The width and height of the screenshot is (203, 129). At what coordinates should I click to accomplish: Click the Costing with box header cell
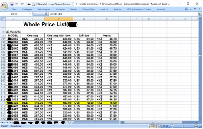coord(59,35)
